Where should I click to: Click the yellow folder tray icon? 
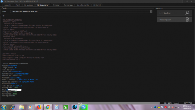click(x=159, y=107)
